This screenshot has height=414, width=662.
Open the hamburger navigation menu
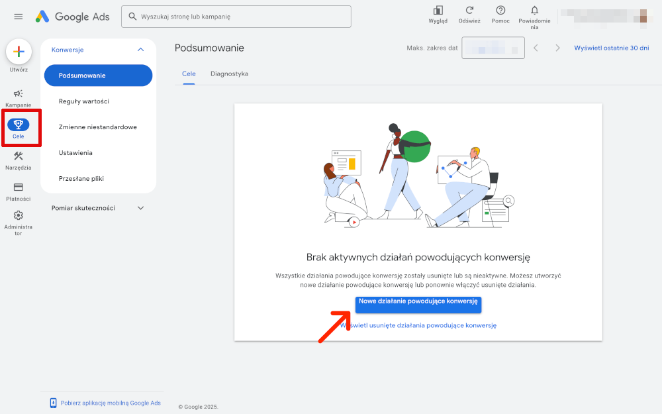pos(18,17)
